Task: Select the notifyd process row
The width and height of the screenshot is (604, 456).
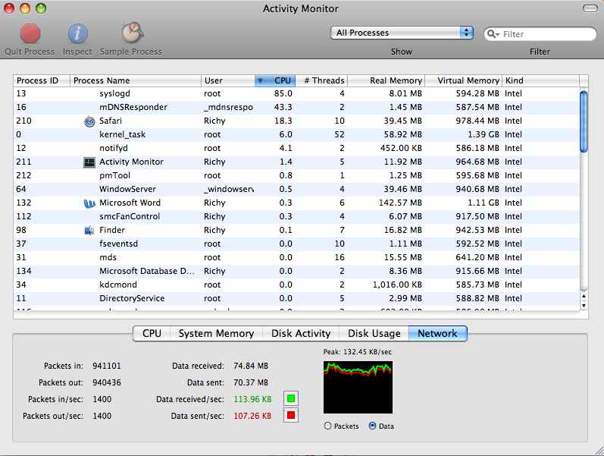Action: point(296,149)
